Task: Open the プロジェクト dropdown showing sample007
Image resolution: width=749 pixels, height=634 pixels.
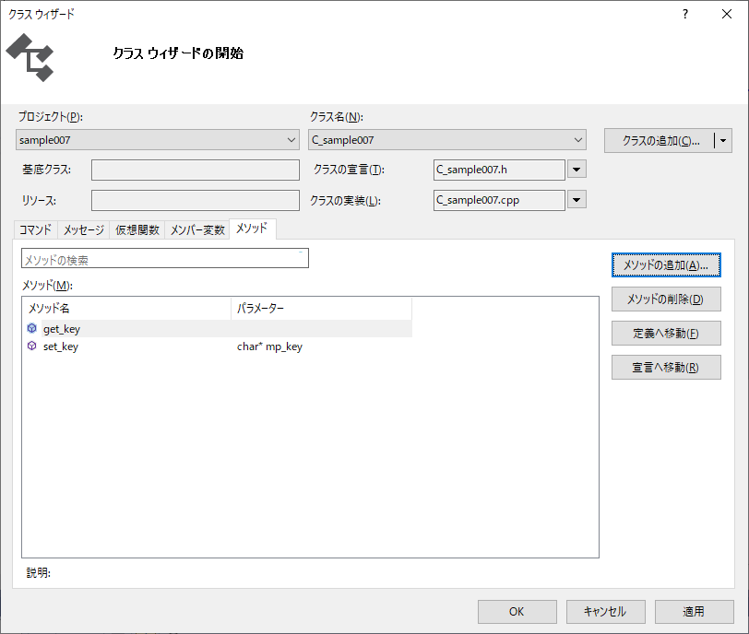Action: 158,140
